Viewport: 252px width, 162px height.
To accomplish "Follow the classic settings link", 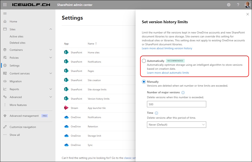I will (x=130, y=158).
